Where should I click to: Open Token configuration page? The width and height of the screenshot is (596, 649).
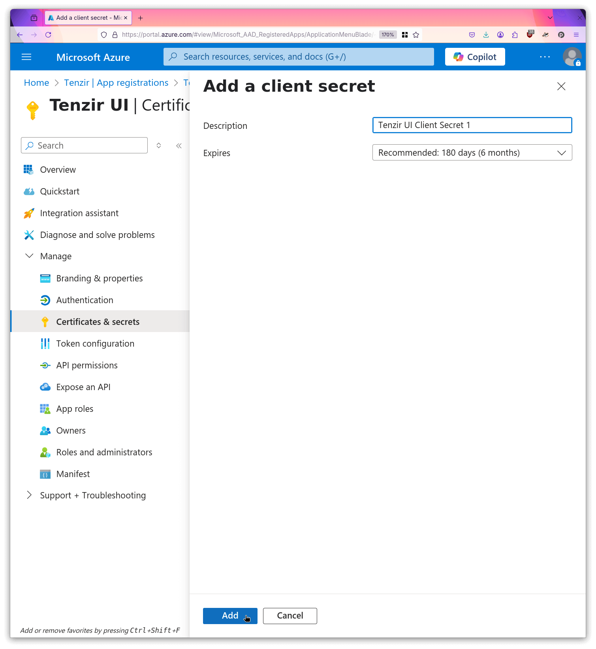(95, 343)
